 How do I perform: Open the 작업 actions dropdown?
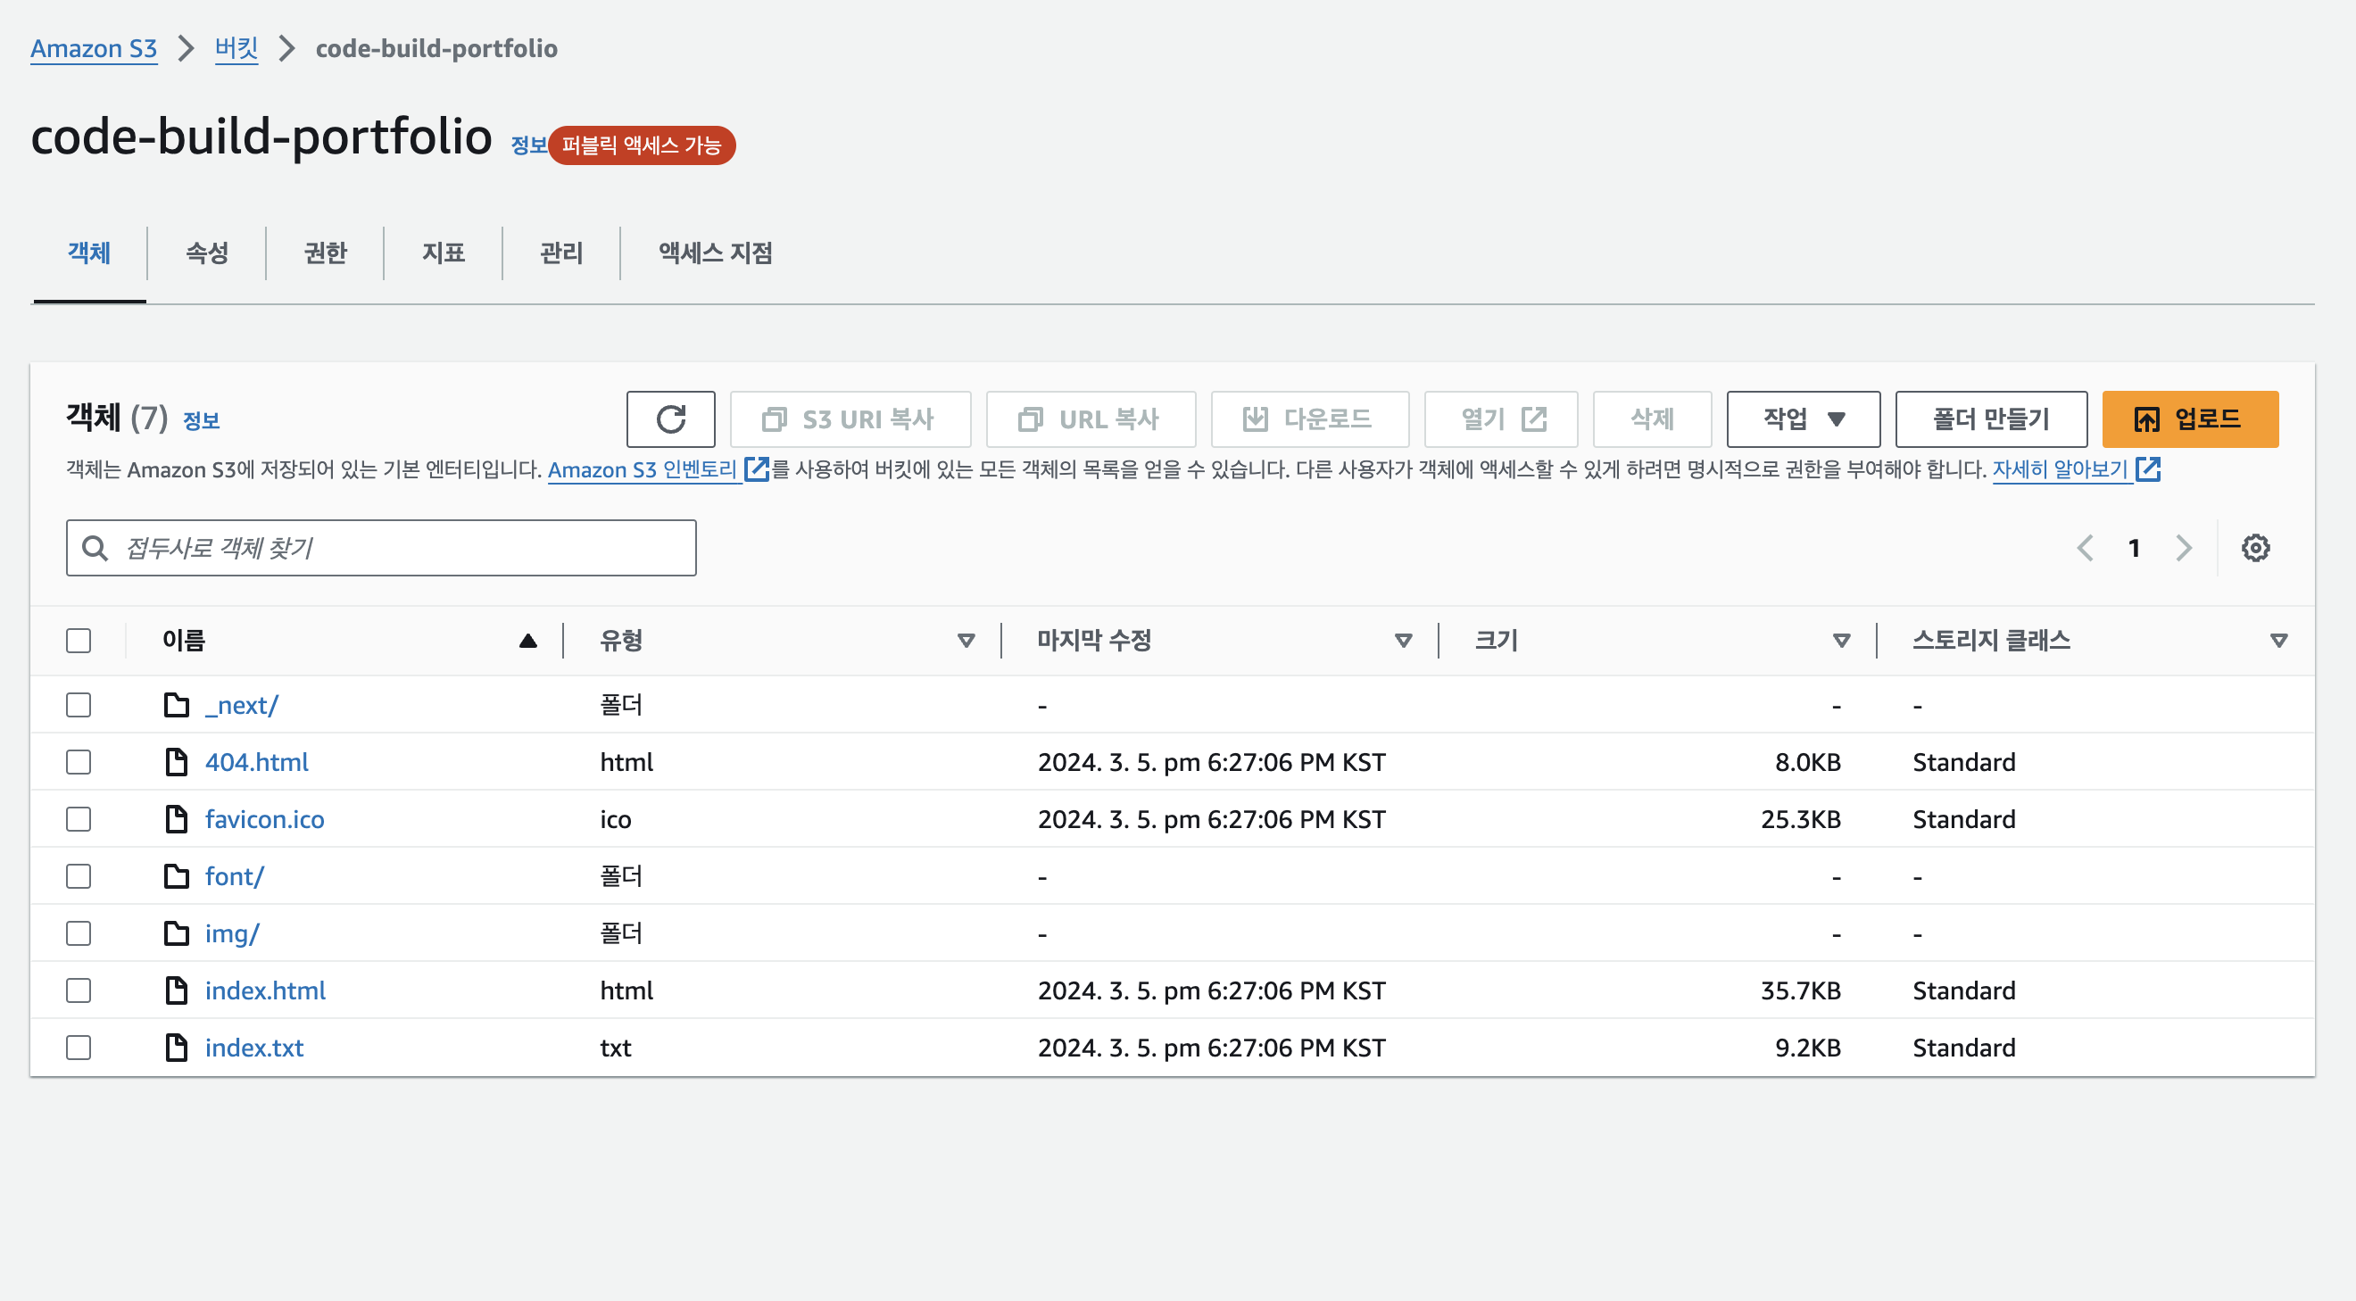click(1802, 419)
